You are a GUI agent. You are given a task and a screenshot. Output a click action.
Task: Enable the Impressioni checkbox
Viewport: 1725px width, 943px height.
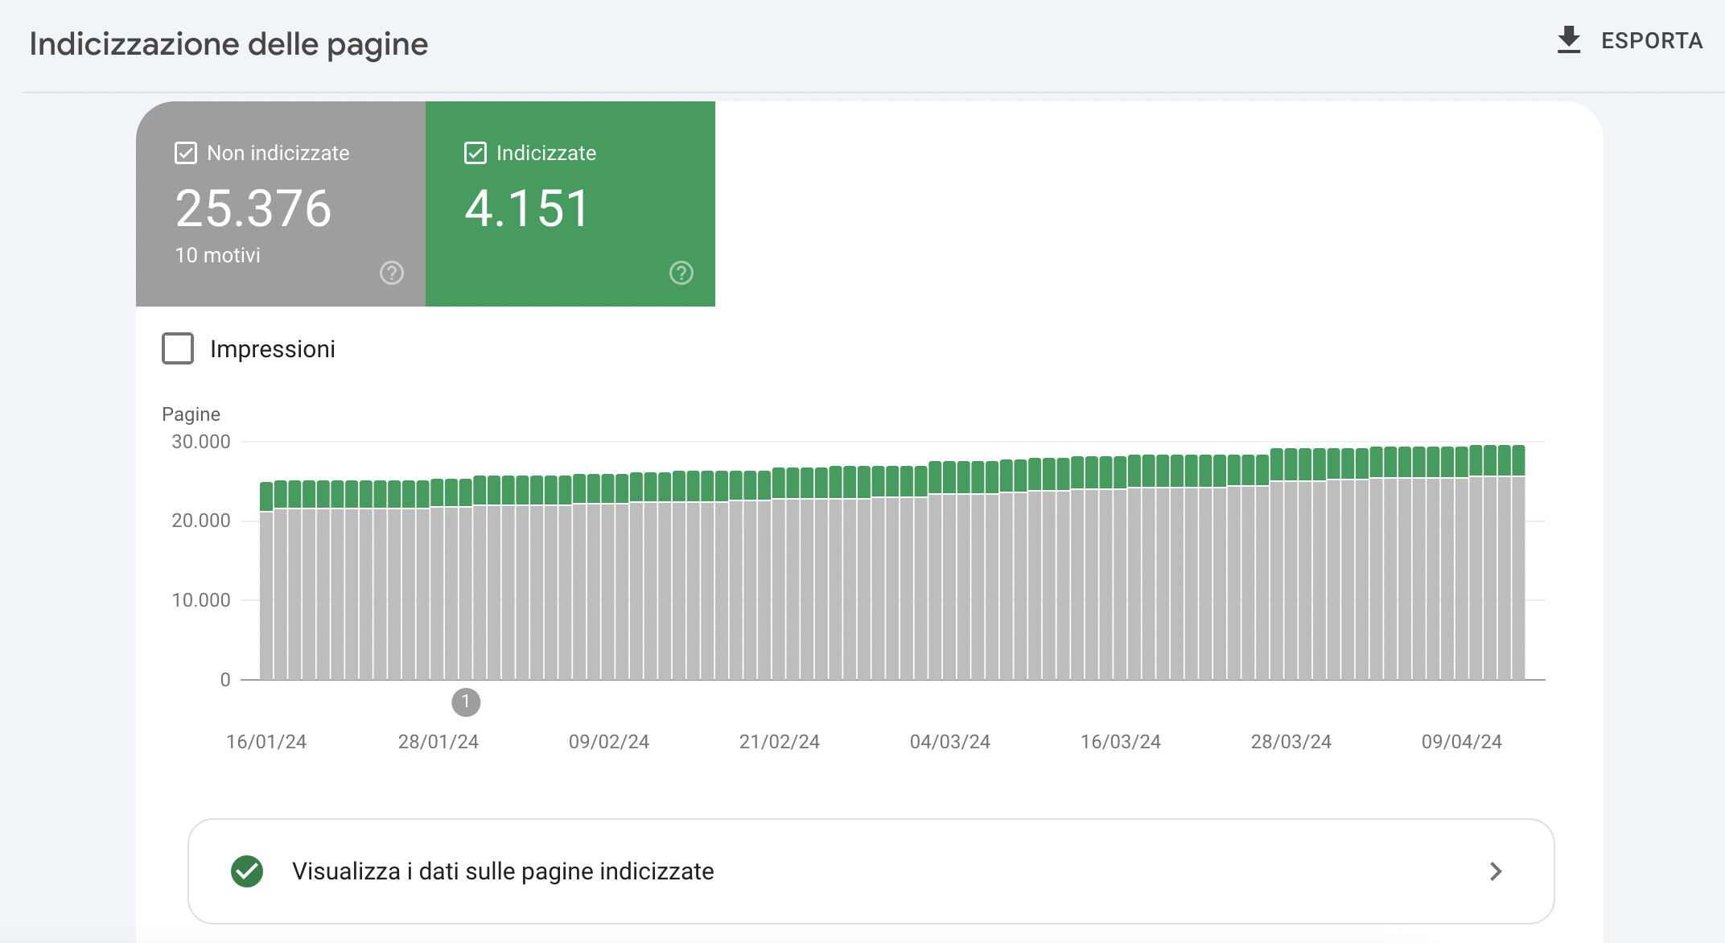(178, 348)
